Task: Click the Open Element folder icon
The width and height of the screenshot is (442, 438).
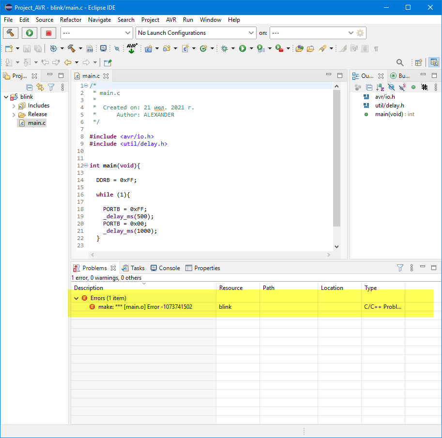Action: pyautogui.click(x=299, y=48)
